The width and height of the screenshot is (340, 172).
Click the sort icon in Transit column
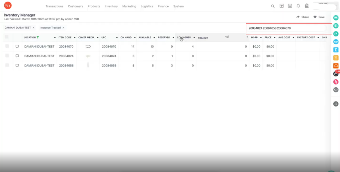click(227, 37)
